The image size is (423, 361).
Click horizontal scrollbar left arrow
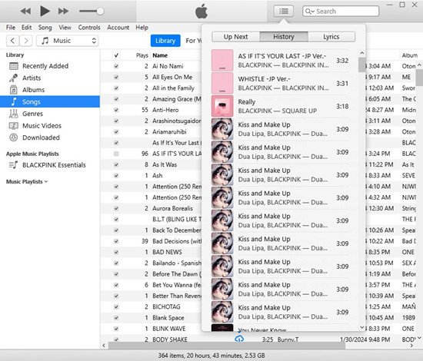104,346
